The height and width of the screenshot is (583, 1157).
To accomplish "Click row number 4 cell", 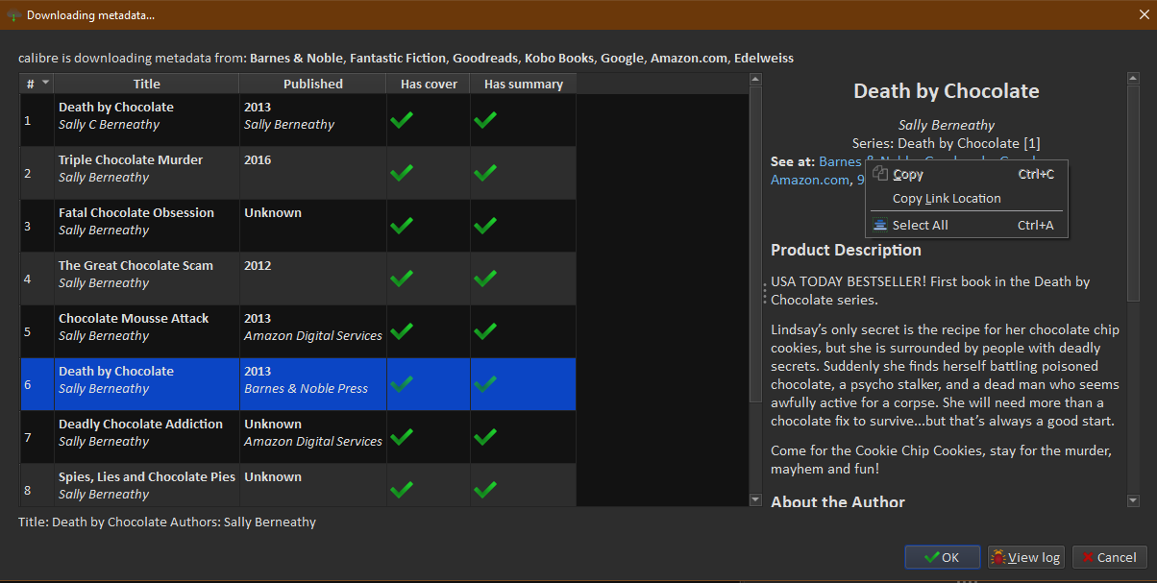I will pos(37,279).
